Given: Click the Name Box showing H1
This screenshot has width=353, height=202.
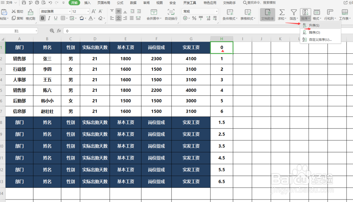Looking at the screenshot, I should coord(19,31).
